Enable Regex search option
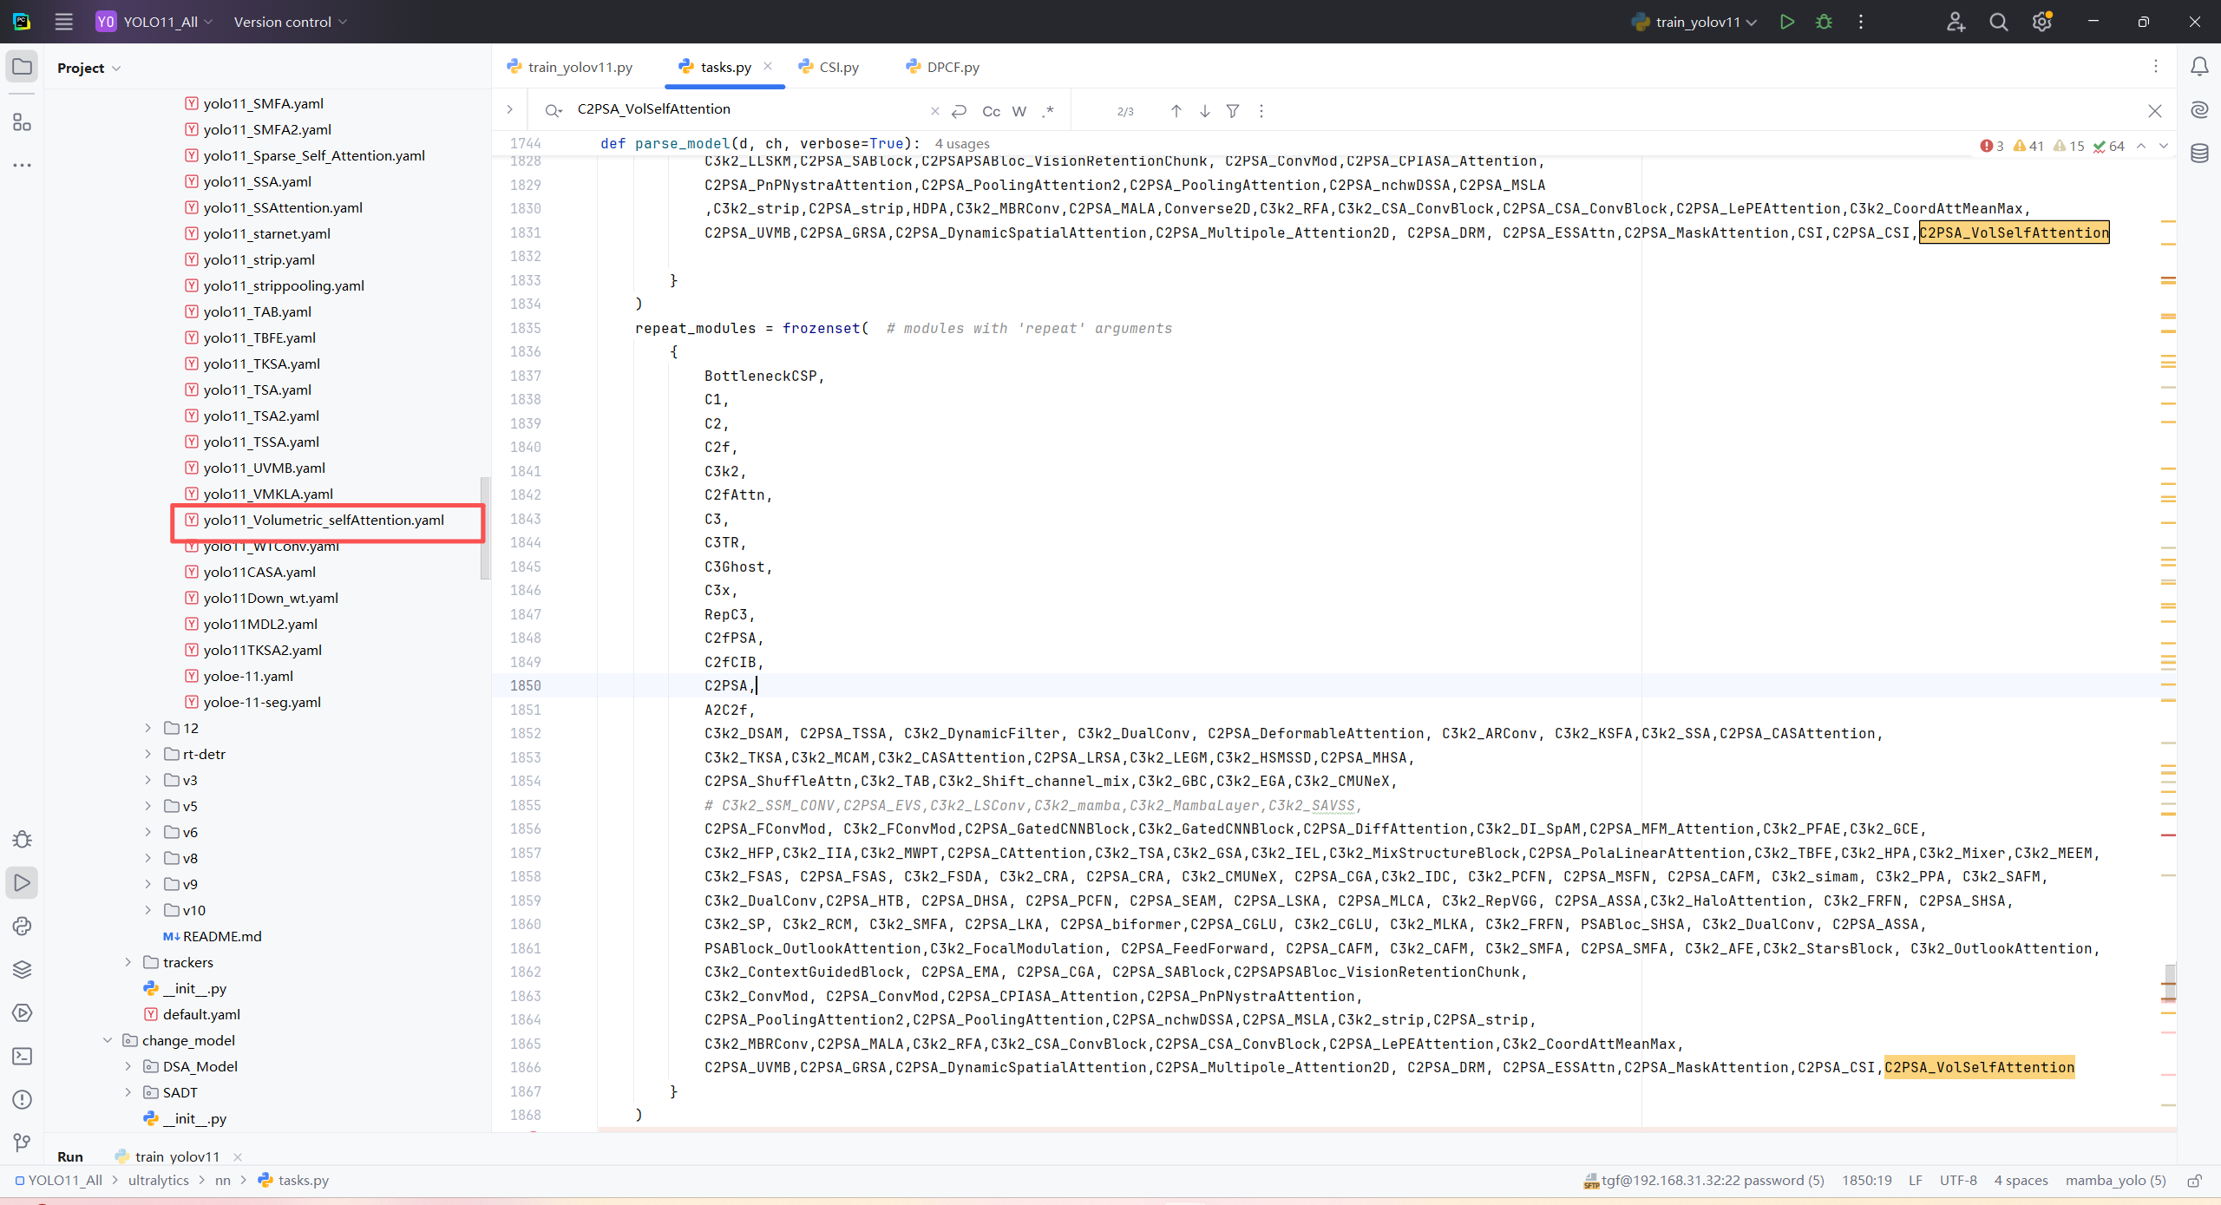The image size is (2221, 1205). pos(1048,111)
